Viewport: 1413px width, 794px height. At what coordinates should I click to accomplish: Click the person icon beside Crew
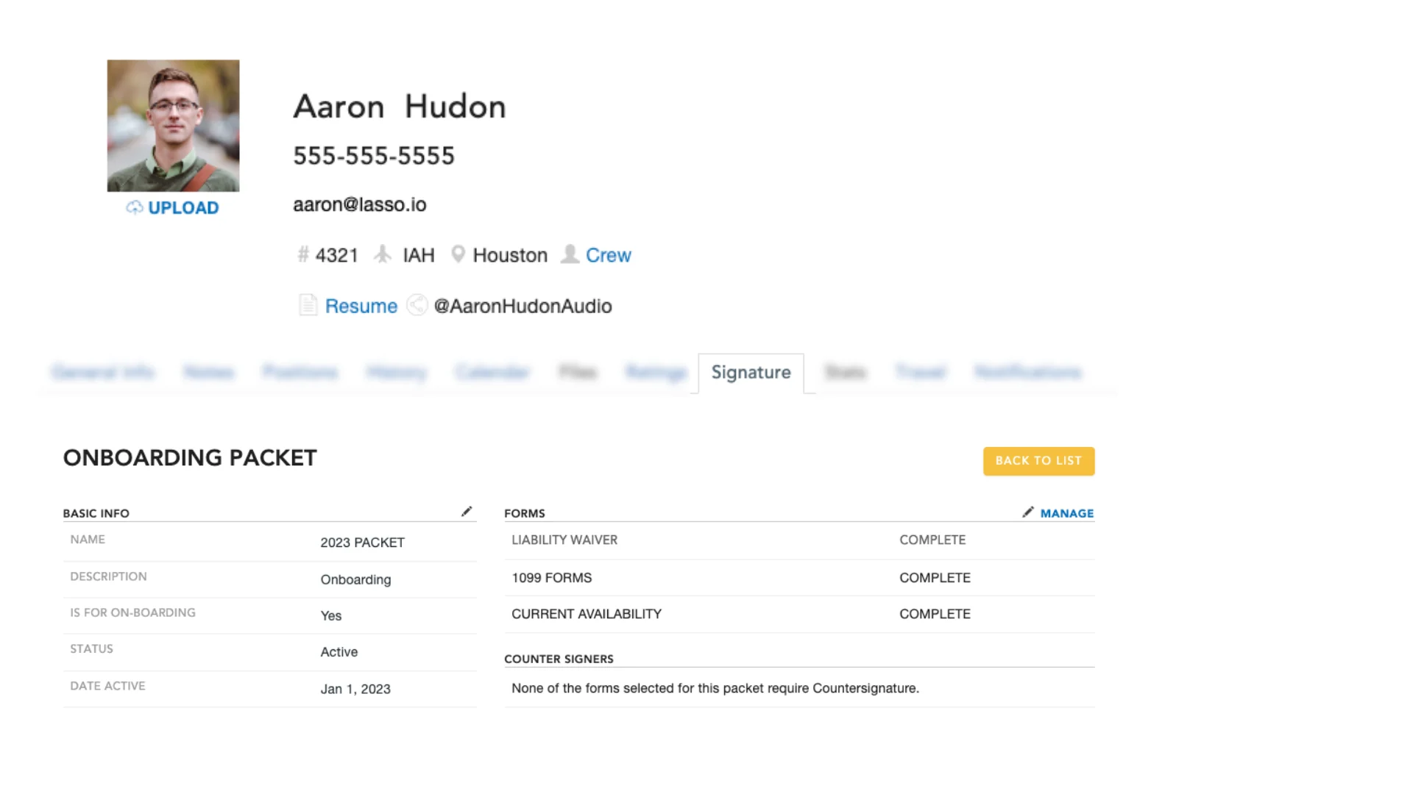[570, 254]
